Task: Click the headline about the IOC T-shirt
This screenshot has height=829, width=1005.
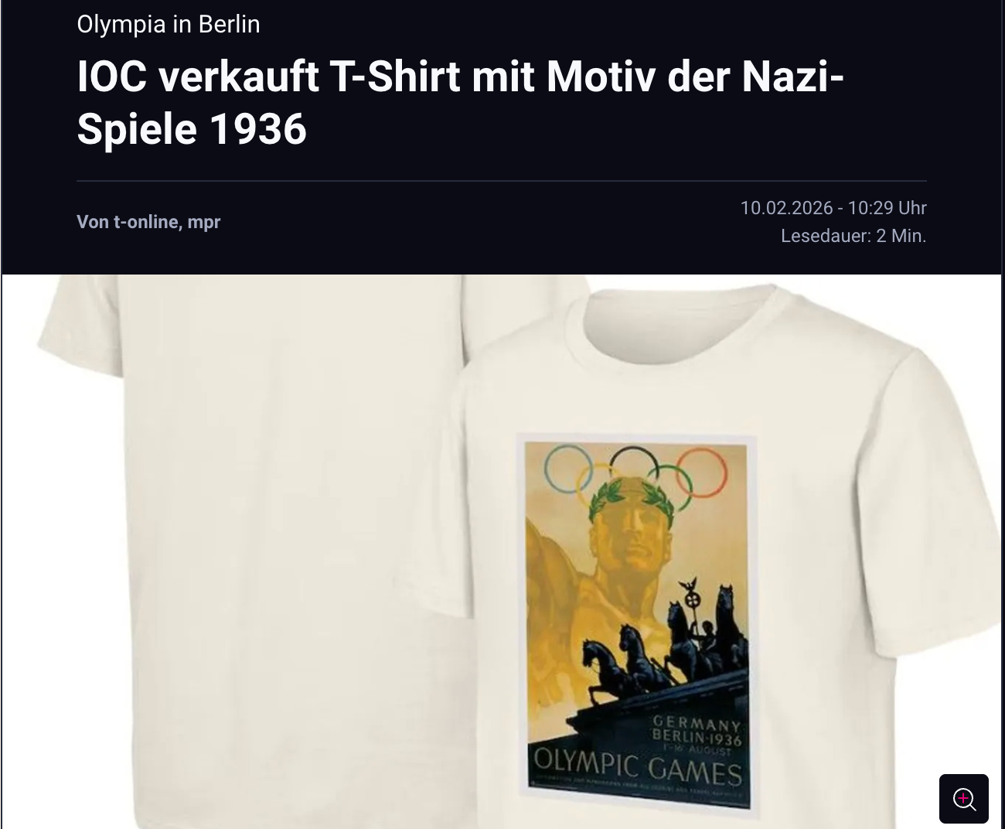Action: pyautogui.click(x=461, y=102)
